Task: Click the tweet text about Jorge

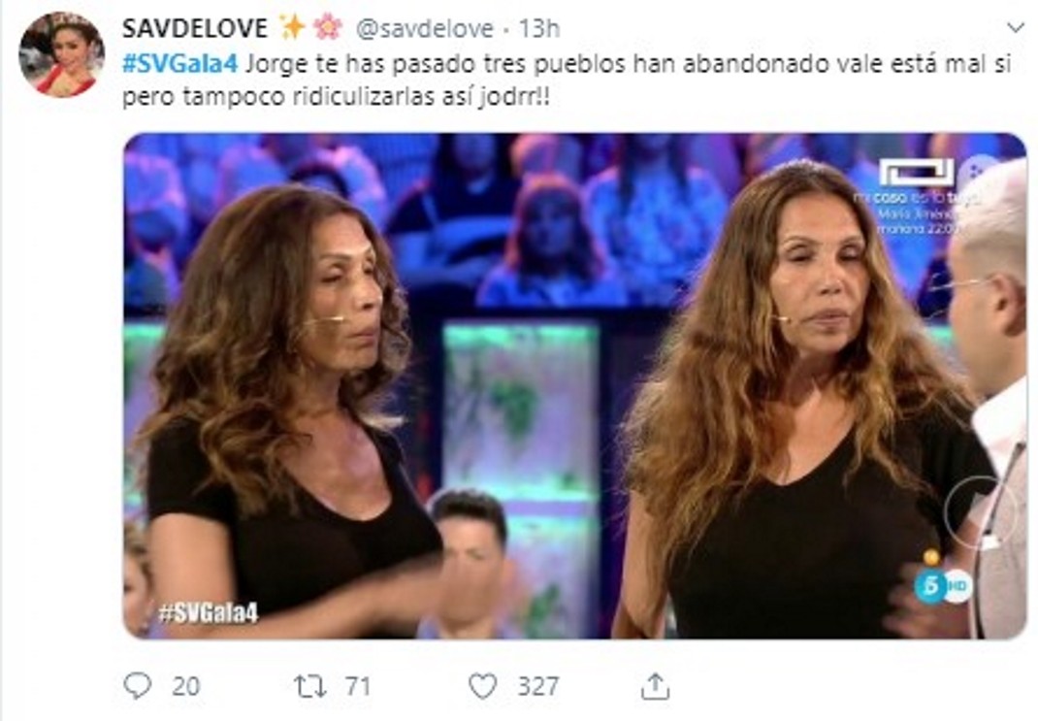Action: point(567,81)
